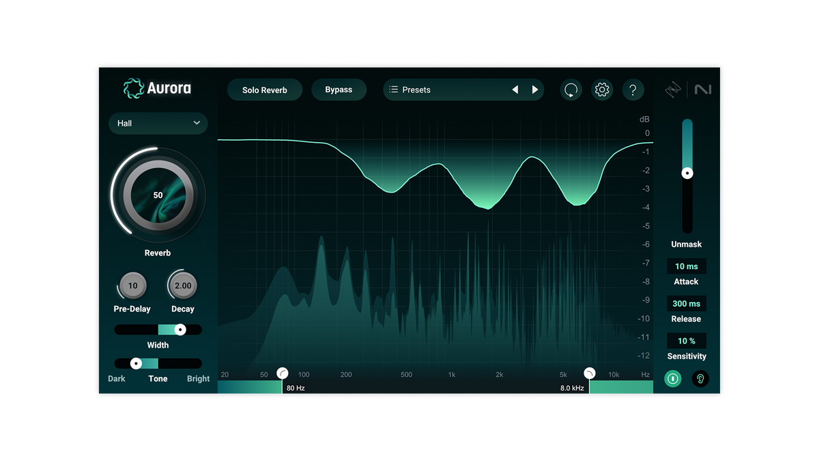
Task: Select the Sensitivity 10 % value field
Action: [687, 341]
